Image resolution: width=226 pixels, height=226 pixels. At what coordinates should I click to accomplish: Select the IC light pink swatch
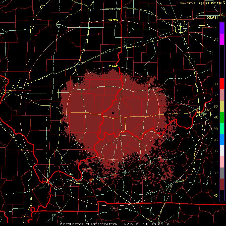(222, 162)
